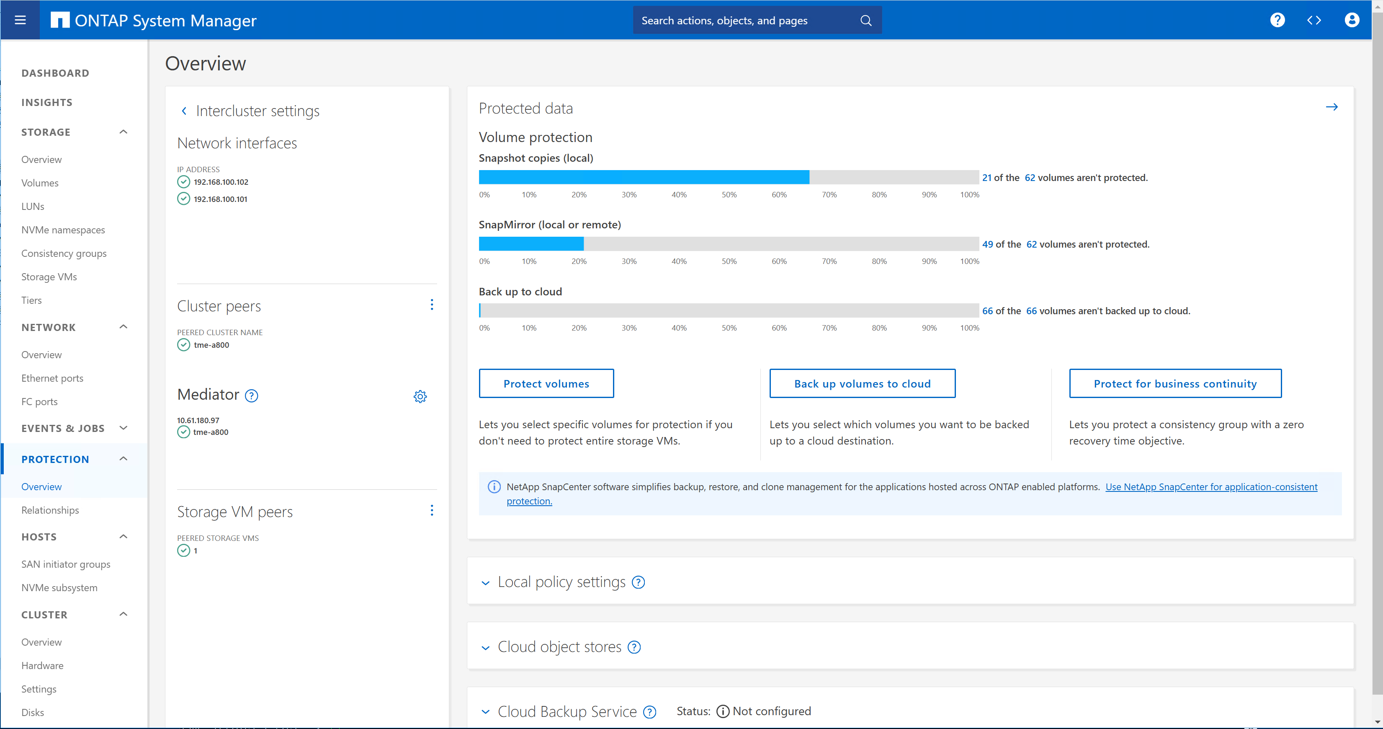Click the Protect volumes button

pyautogui.click(x=546, y=384)
